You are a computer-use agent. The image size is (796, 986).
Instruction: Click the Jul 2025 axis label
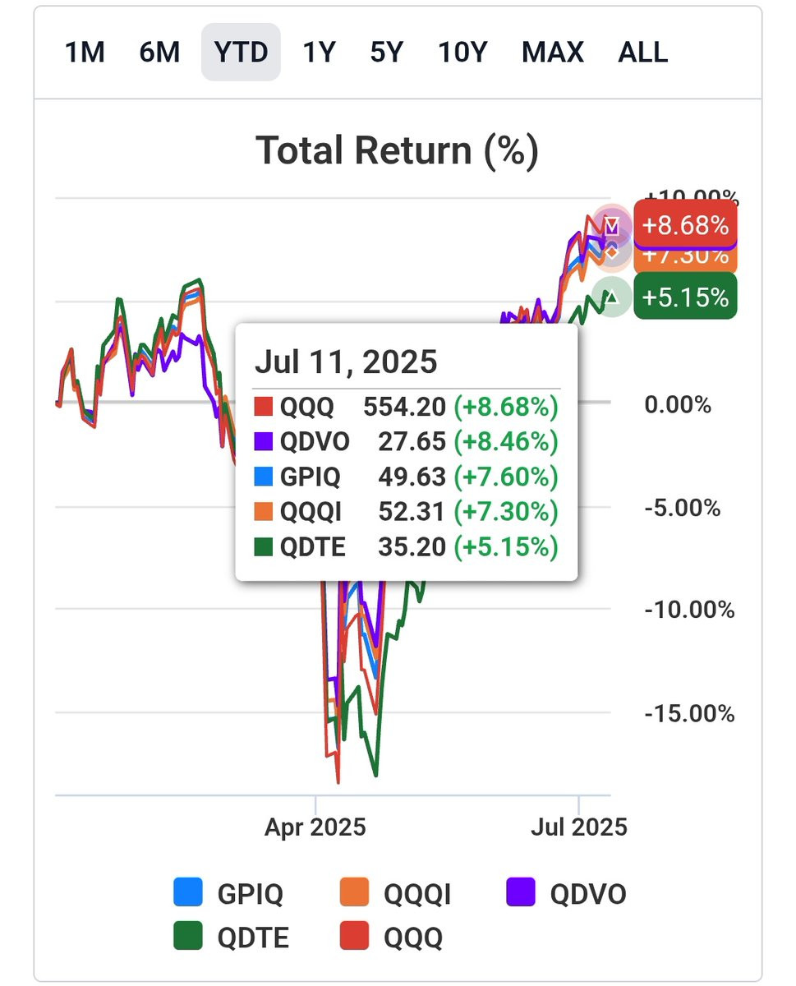click(579, 827)
